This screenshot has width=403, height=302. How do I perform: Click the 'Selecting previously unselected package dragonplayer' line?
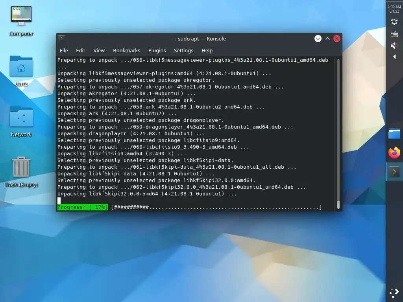pyautogui.click(x=140, y=120)
